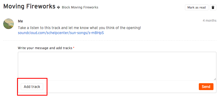Click the 'schelpcenter' part of the track URL
The image size is (222, 98).
click(x=55, y=33)
